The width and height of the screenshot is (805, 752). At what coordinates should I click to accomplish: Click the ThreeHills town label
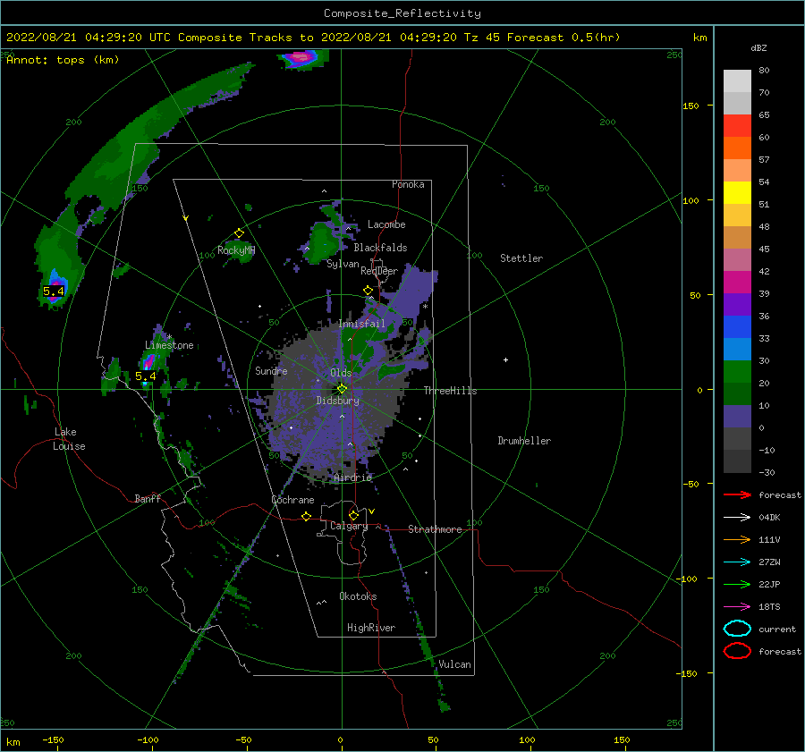click(x=450, y=391)
